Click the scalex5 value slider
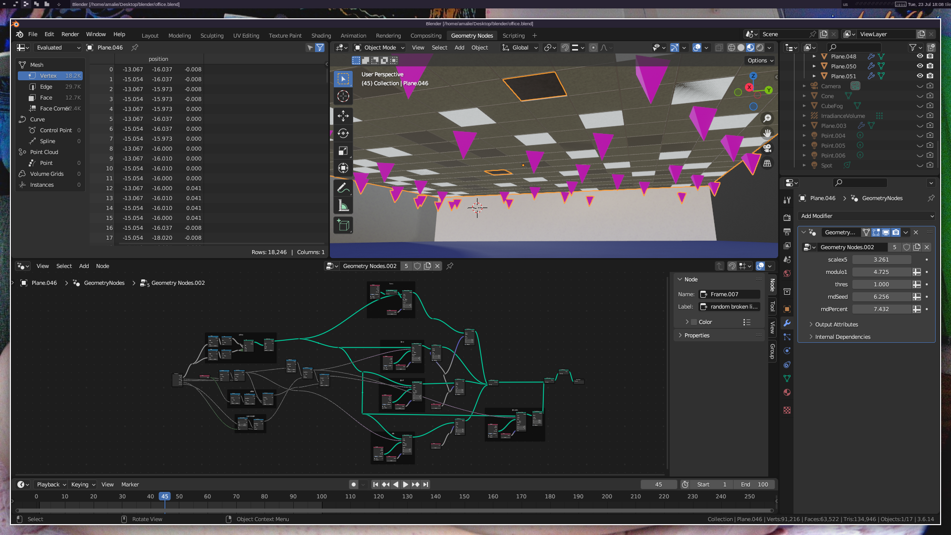 881,260
